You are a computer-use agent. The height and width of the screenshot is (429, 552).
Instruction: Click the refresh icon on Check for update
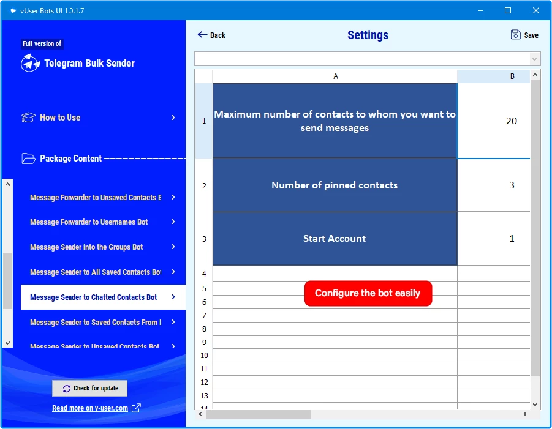67,388
